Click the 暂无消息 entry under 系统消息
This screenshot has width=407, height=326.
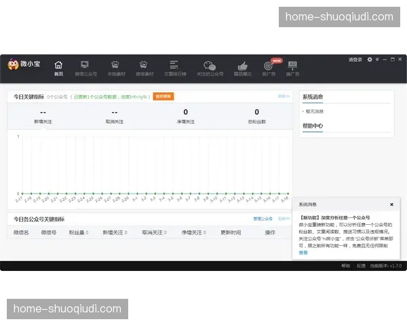pos(314,111)
